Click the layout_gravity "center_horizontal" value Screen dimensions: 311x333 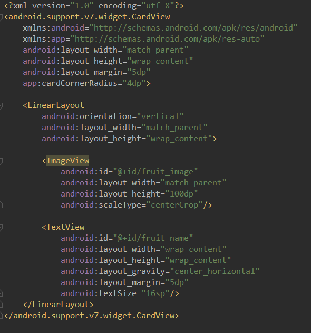215,271
